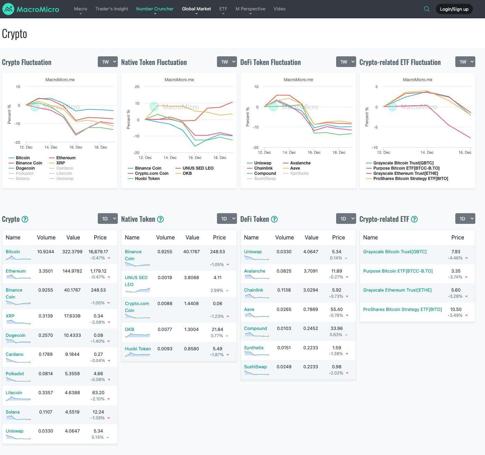This screenshot has height=455, width=485.
Task: Open the 1W dropdown for Crypto Fluctuation
Action: point(108,62)
